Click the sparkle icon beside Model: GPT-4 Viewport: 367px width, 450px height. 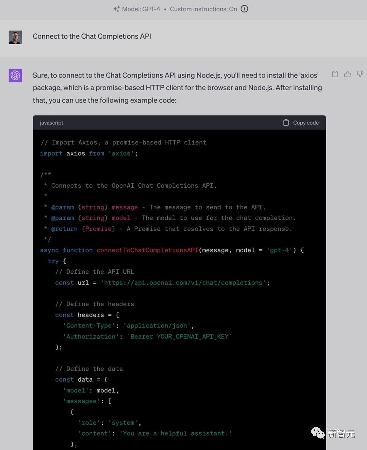pyautogui.click(x=116, y=9)
